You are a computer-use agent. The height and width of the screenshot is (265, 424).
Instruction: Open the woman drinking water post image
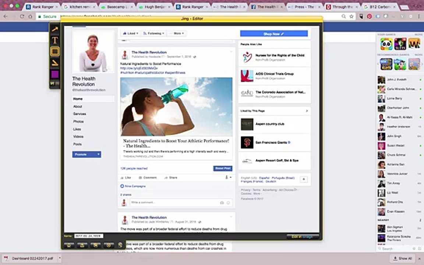point(176,106)
